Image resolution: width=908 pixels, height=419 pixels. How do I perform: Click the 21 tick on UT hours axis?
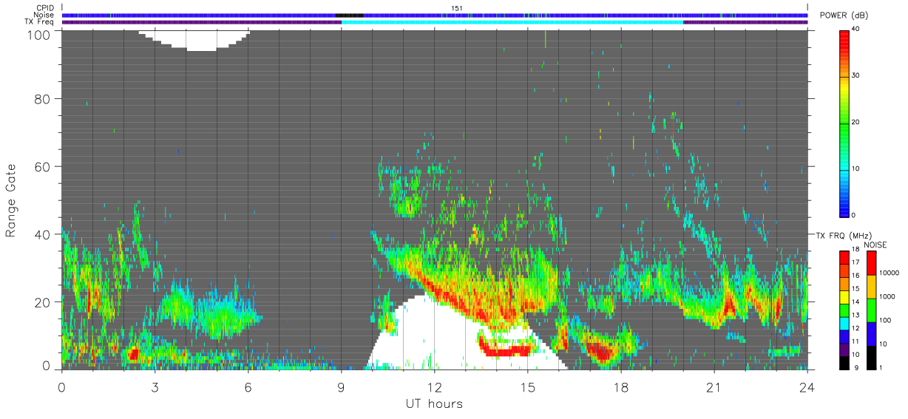tap(714, 386)
